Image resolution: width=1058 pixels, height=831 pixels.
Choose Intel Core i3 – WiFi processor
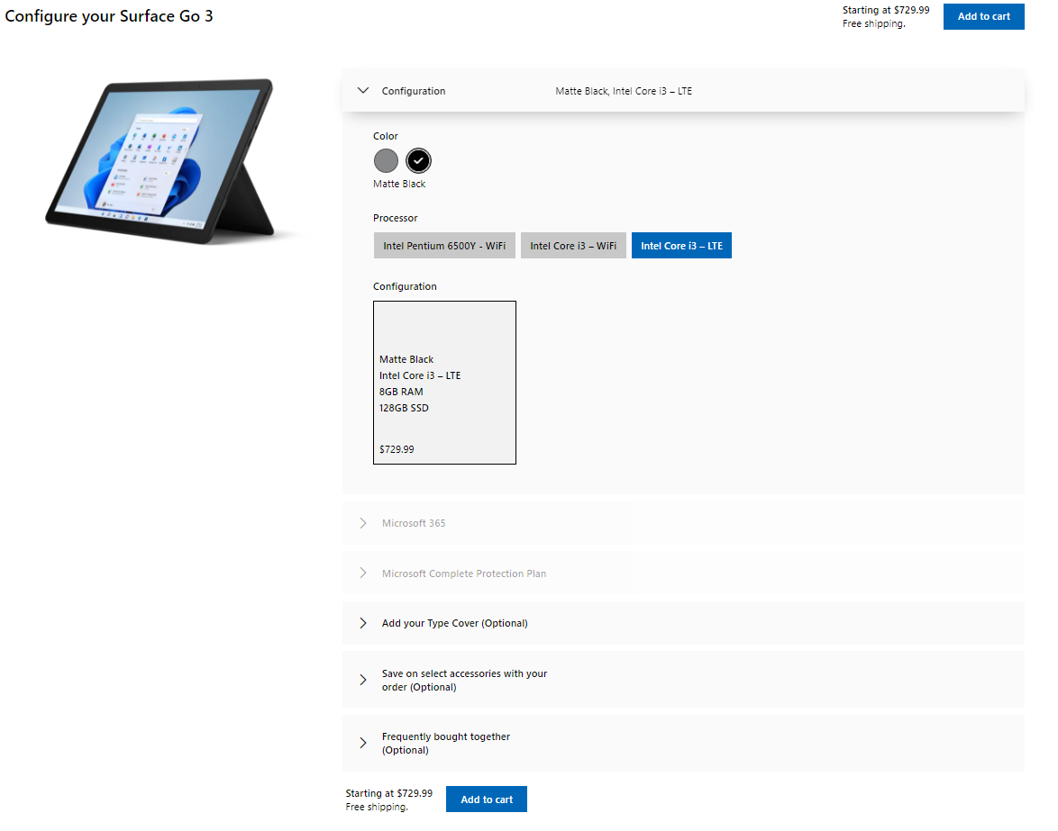[x=573, y=246]
